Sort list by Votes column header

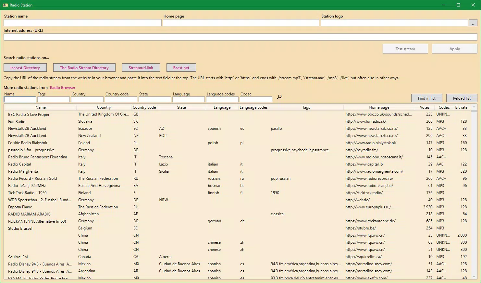[425, 107]
